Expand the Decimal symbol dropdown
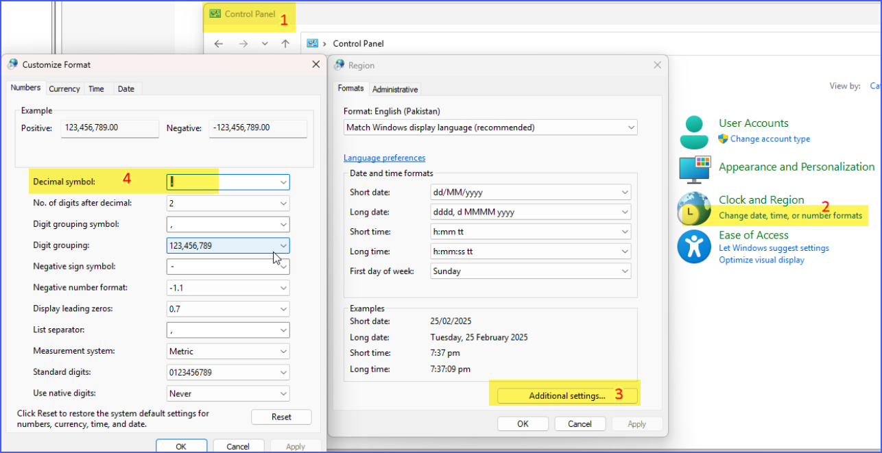The image size is (882, 453). click(283, 182)
